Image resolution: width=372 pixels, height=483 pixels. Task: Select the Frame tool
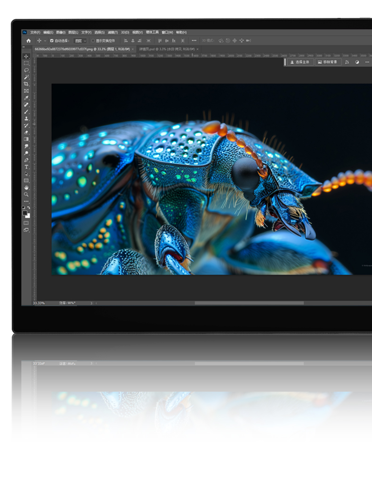point(26,91)
